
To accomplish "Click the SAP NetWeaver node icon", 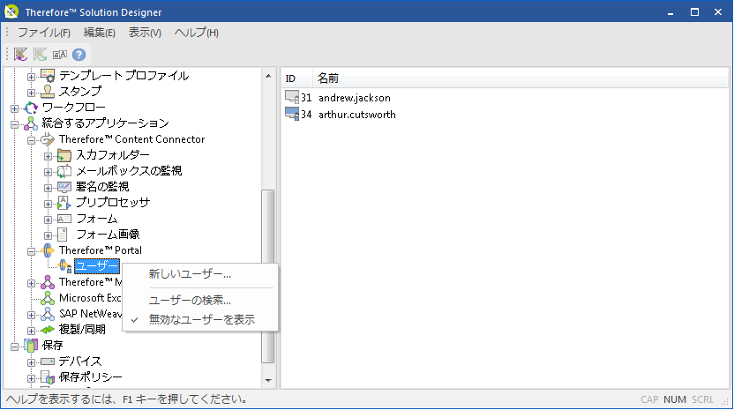I will tap(48, 314).
